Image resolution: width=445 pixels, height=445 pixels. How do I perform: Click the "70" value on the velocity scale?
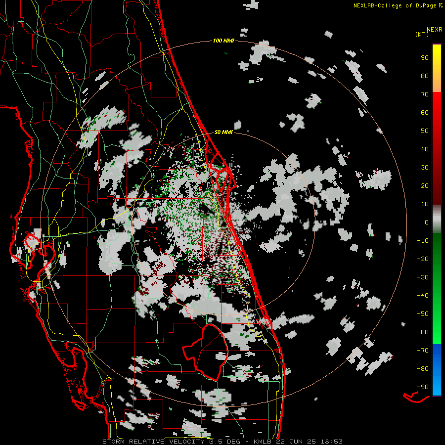tap(425, 94)
